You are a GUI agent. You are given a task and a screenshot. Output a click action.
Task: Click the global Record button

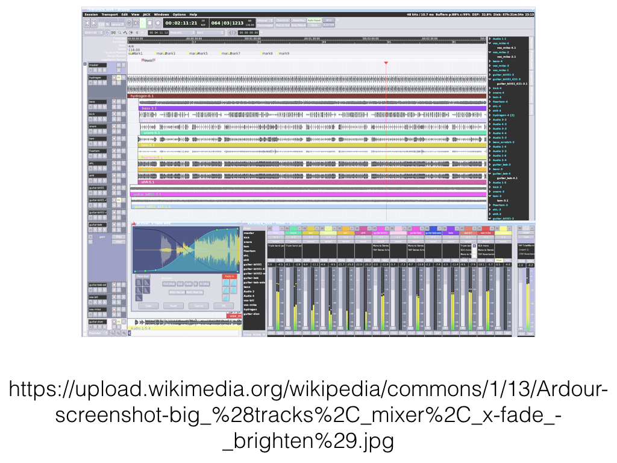158,23
